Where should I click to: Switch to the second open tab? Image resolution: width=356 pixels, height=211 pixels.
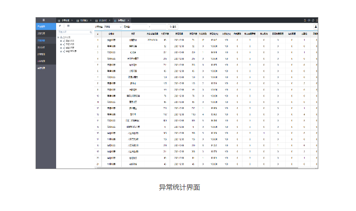coord(84,21)
